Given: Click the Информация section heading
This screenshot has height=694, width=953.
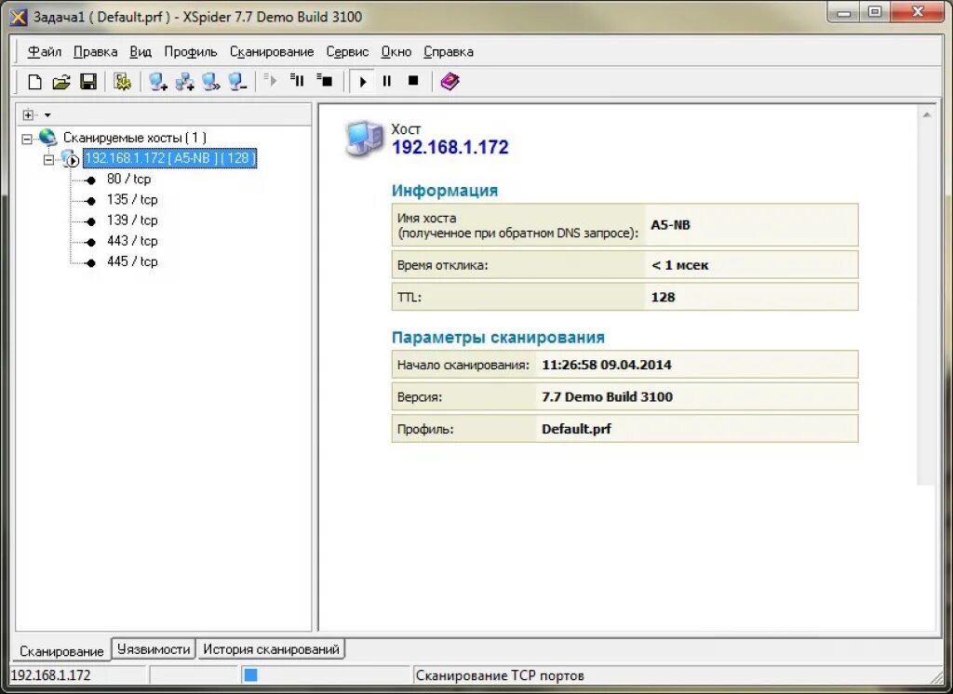Looking at the screenshot, I should (445, 191).
